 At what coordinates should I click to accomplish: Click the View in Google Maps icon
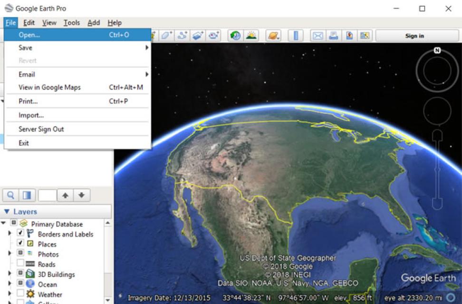365,36
